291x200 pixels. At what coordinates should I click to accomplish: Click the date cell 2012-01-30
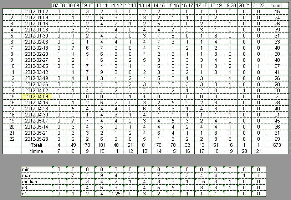(37, 36)
